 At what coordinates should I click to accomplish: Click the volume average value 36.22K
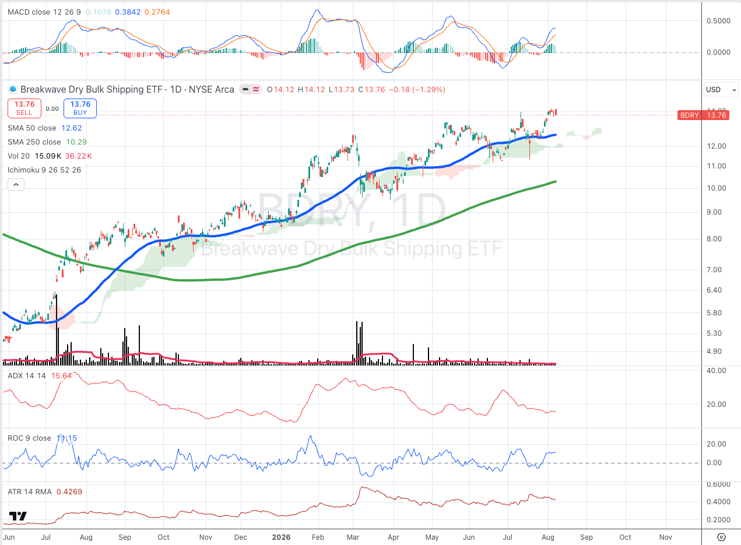pyautogui.click(x=79, y=156)
